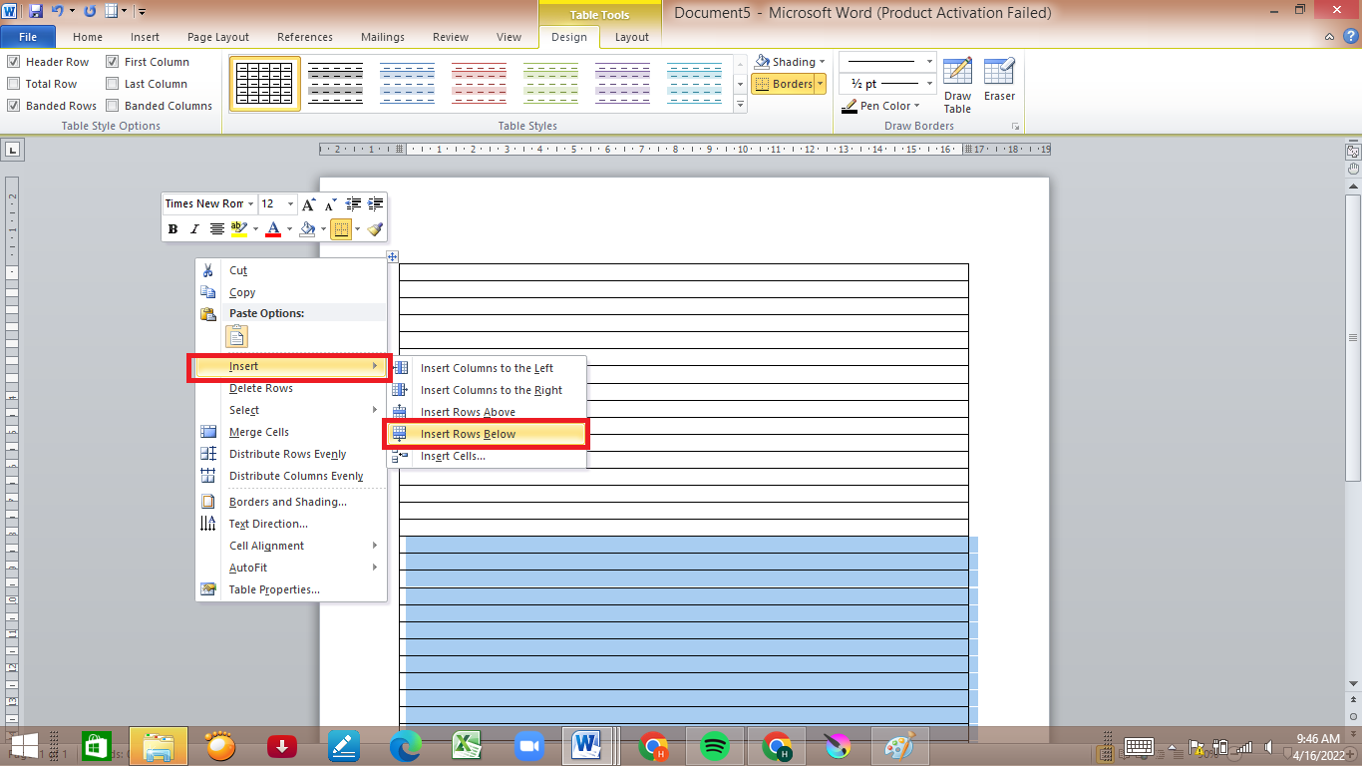This screenshot has width=1362, height=766.
Task: Undo the last action
Action: coord(59,9)
